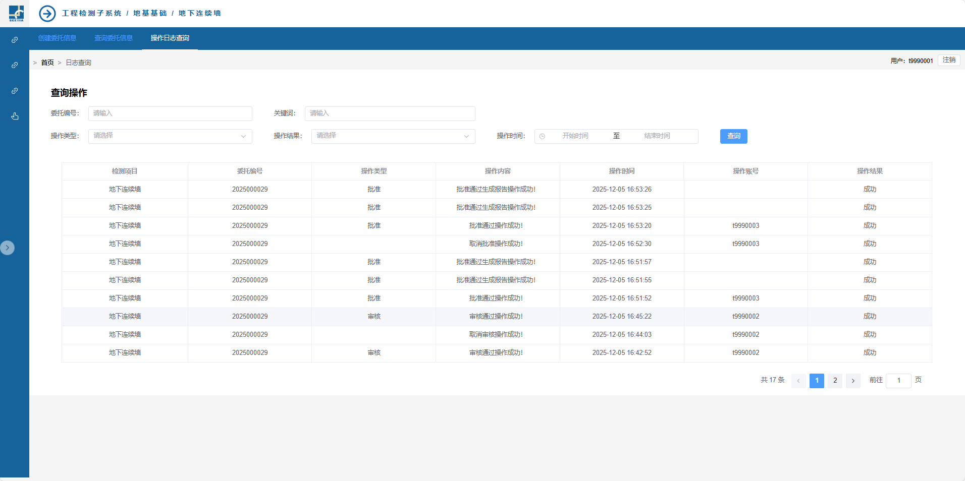Go to 首页 via the breadcrumb

pos(47,63)
